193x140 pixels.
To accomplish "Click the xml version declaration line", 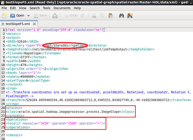I will click(x=55, y=30).
